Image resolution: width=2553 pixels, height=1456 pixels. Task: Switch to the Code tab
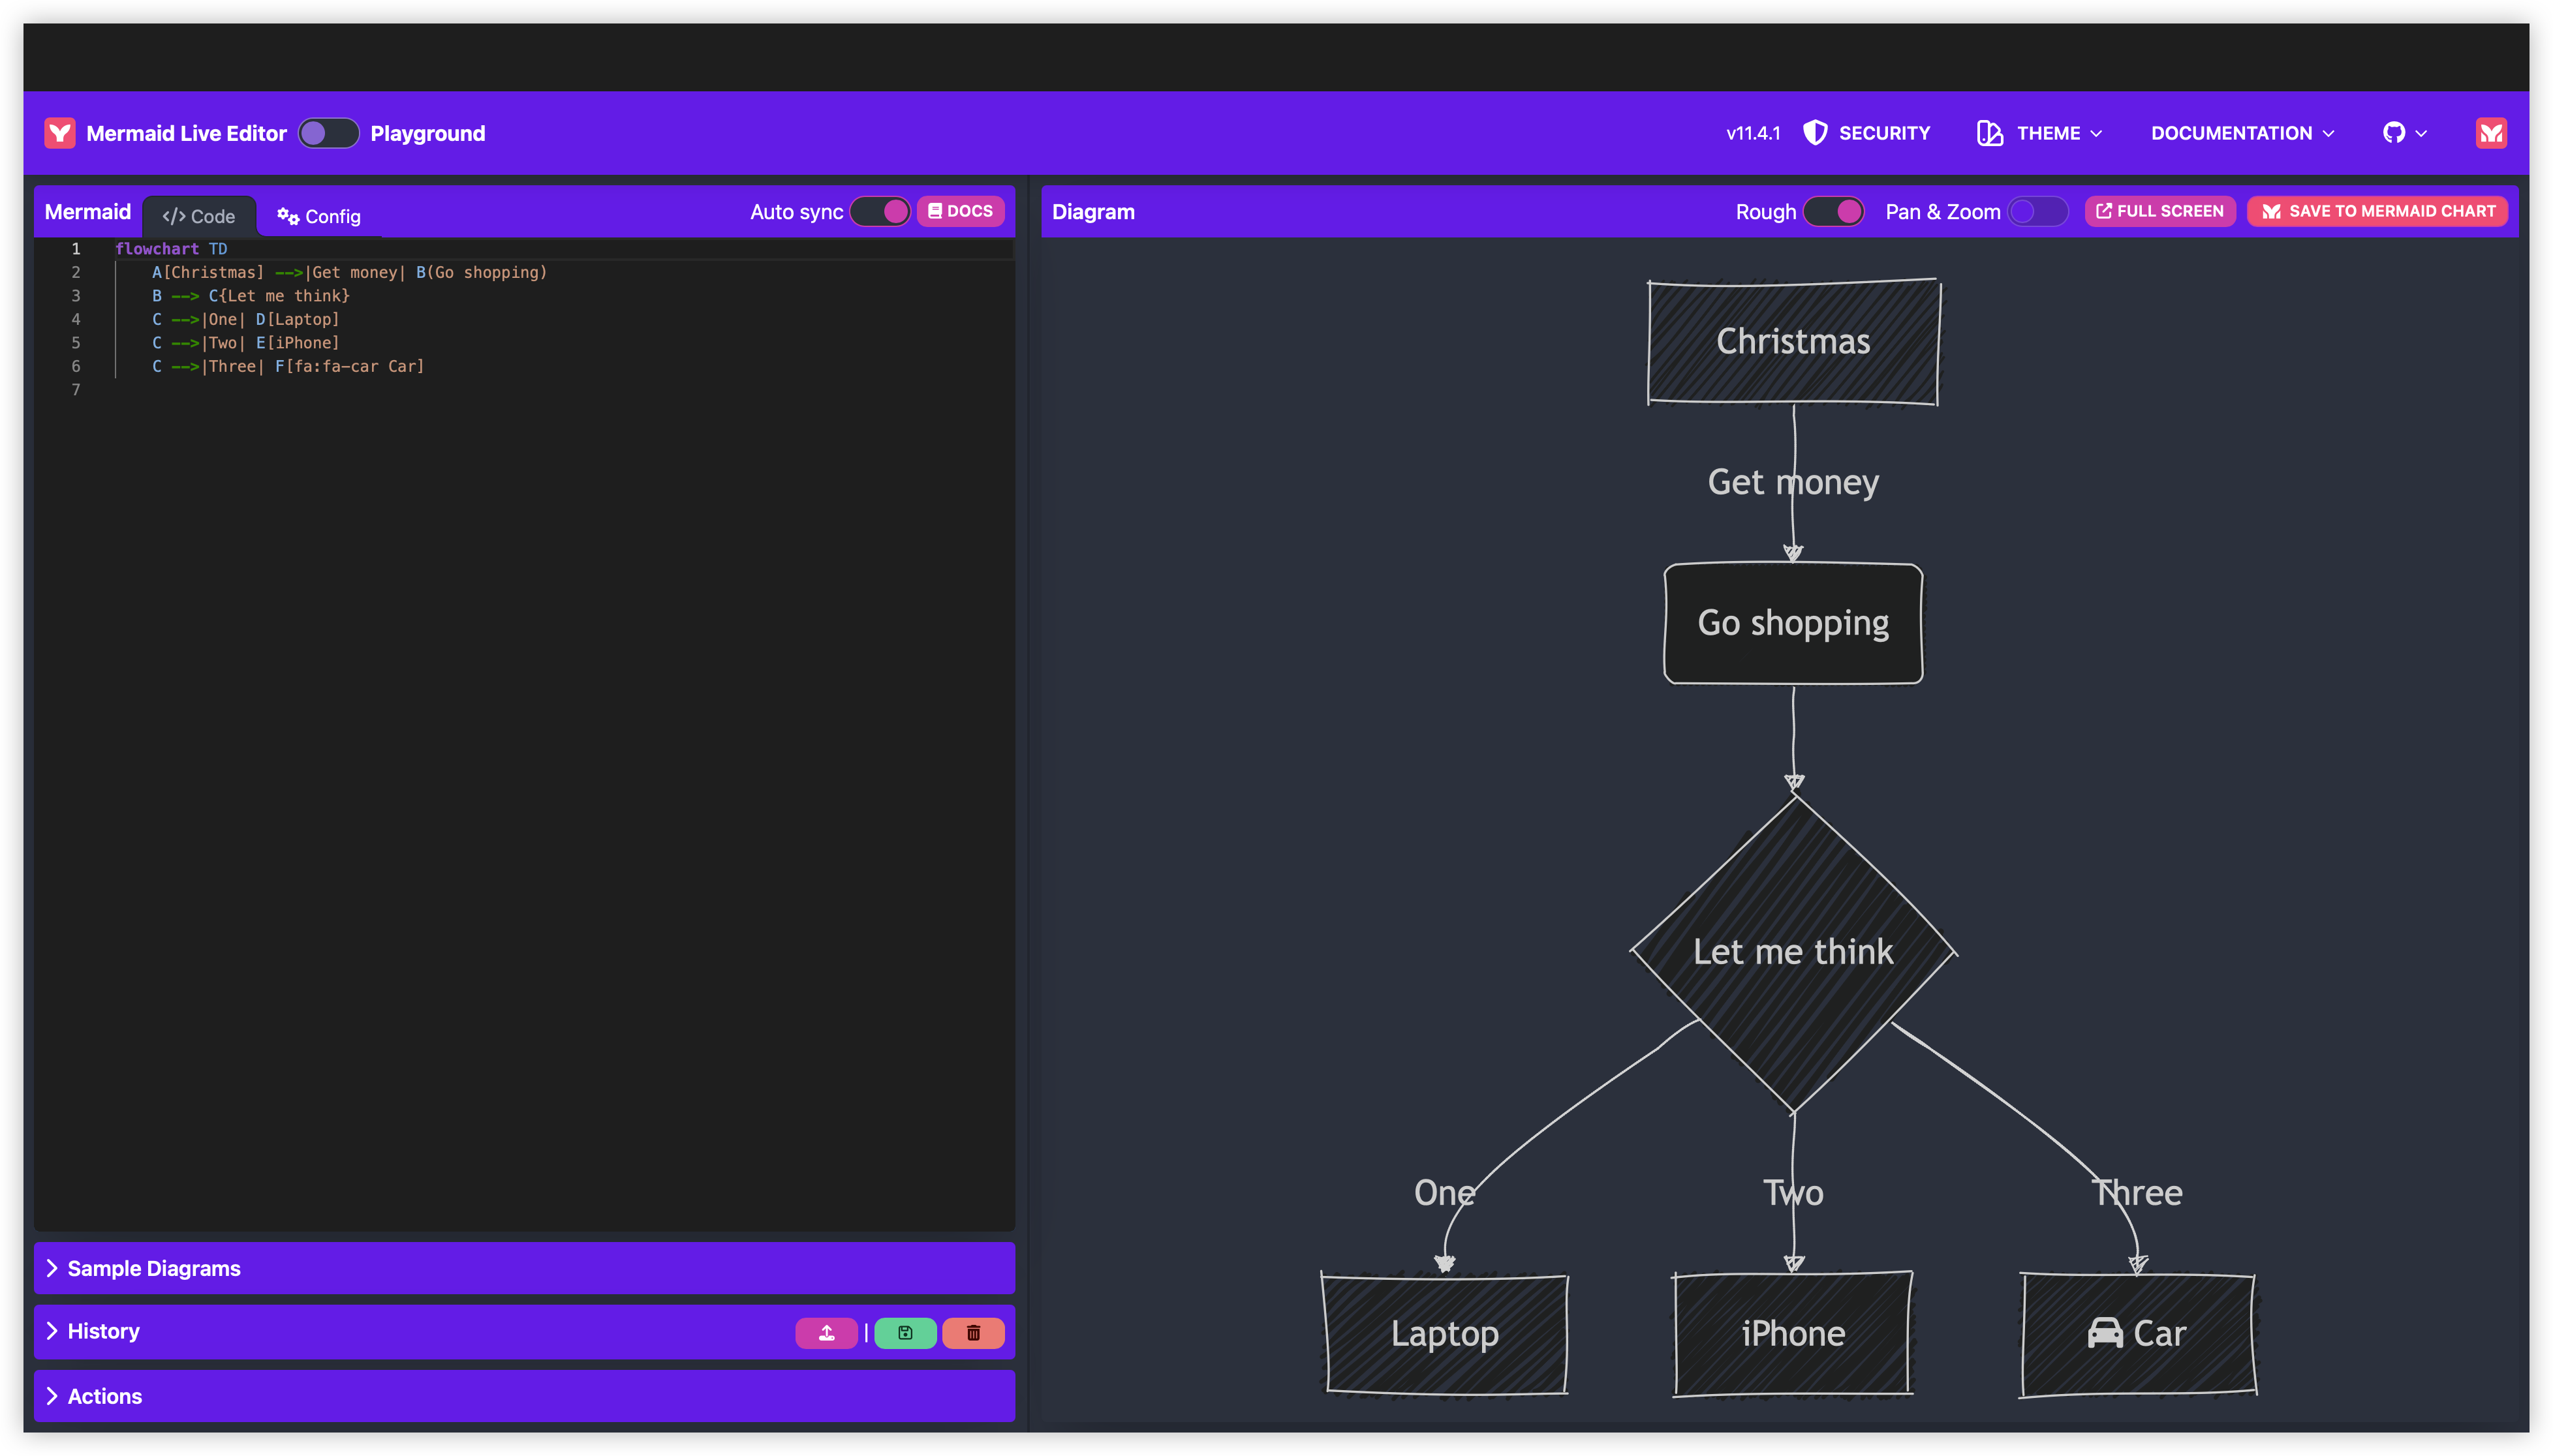tap(199, 216)
